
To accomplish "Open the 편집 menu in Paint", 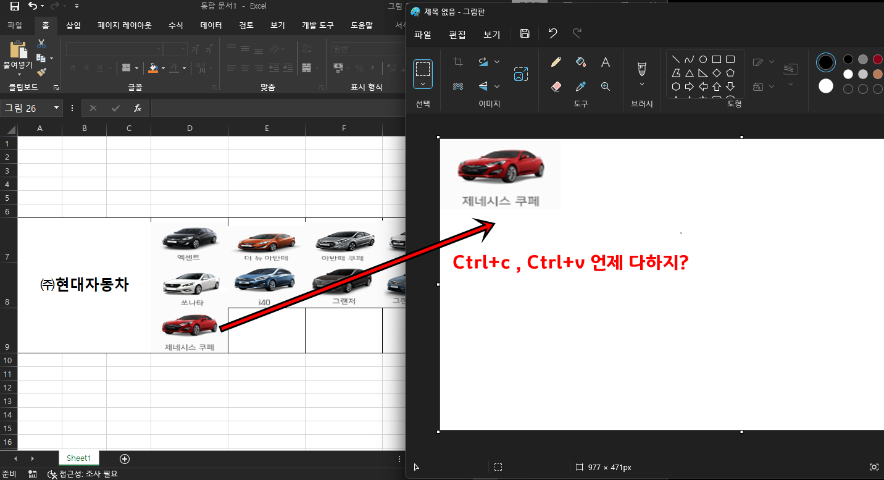I will (457, 35).
